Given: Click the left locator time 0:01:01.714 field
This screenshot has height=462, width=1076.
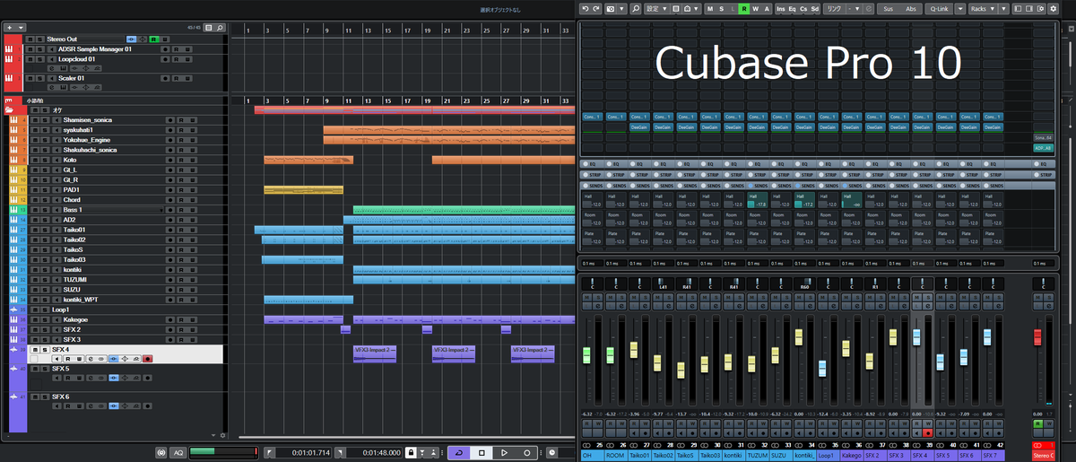Looking at the screenshot, I should (x=305, y=453).
